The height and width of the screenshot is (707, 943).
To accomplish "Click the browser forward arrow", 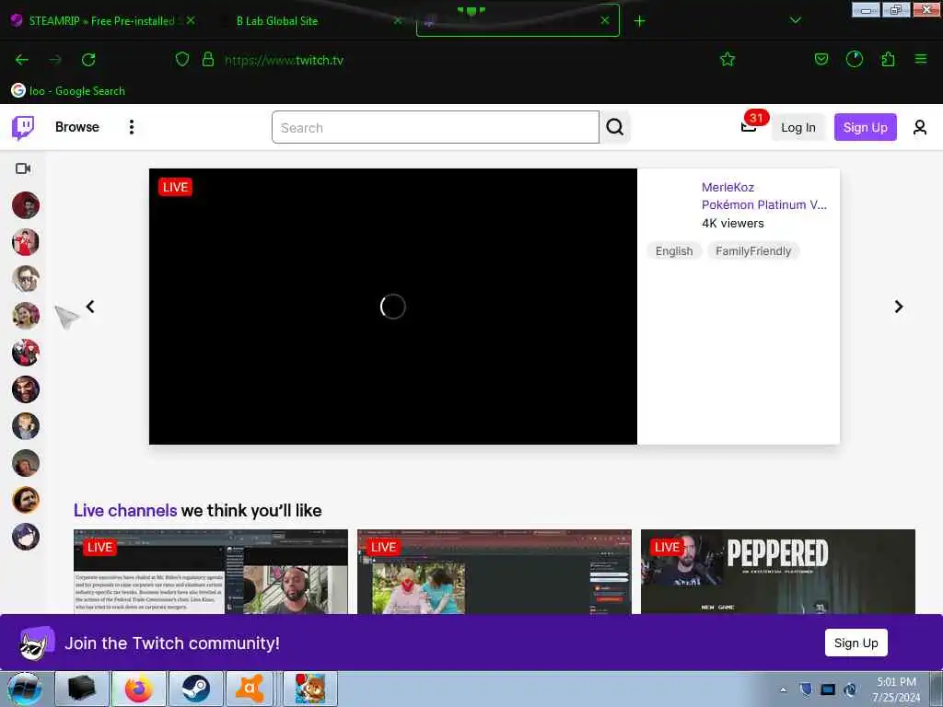I will pyautogui.click(x=54, y=60).
